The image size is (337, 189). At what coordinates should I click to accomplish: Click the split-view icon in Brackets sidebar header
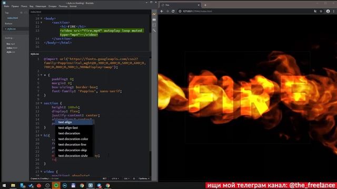click(26, 13)
